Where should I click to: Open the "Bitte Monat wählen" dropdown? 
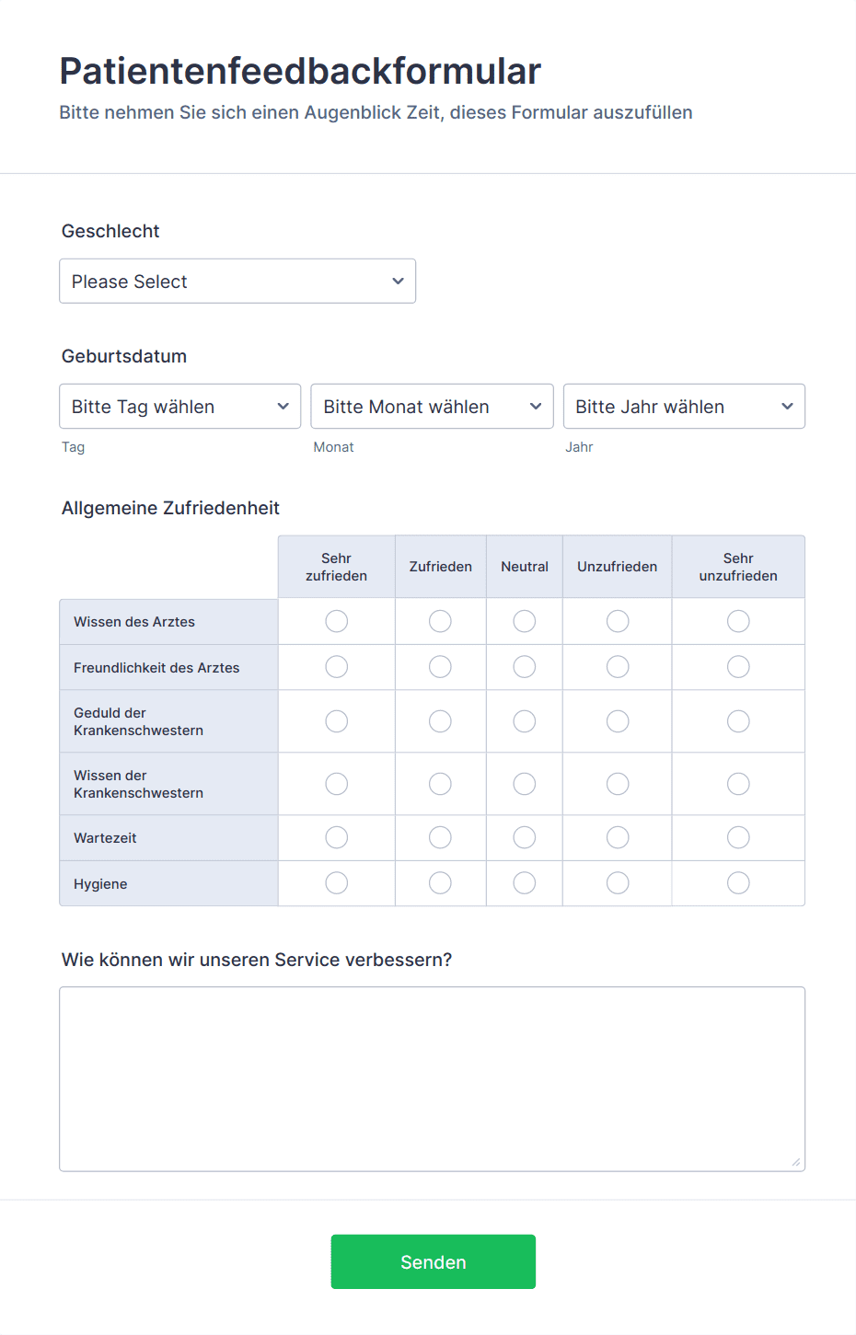click(x=432, y=406)
